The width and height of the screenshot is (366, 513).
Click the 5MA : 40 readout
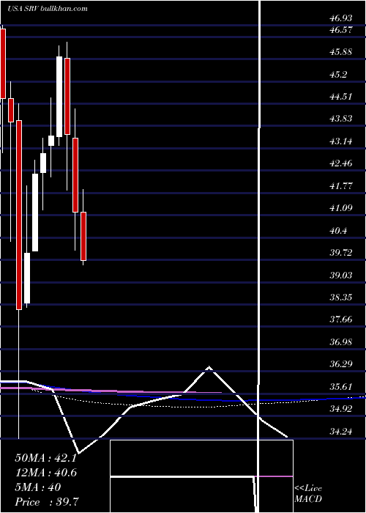pos(38,487)
